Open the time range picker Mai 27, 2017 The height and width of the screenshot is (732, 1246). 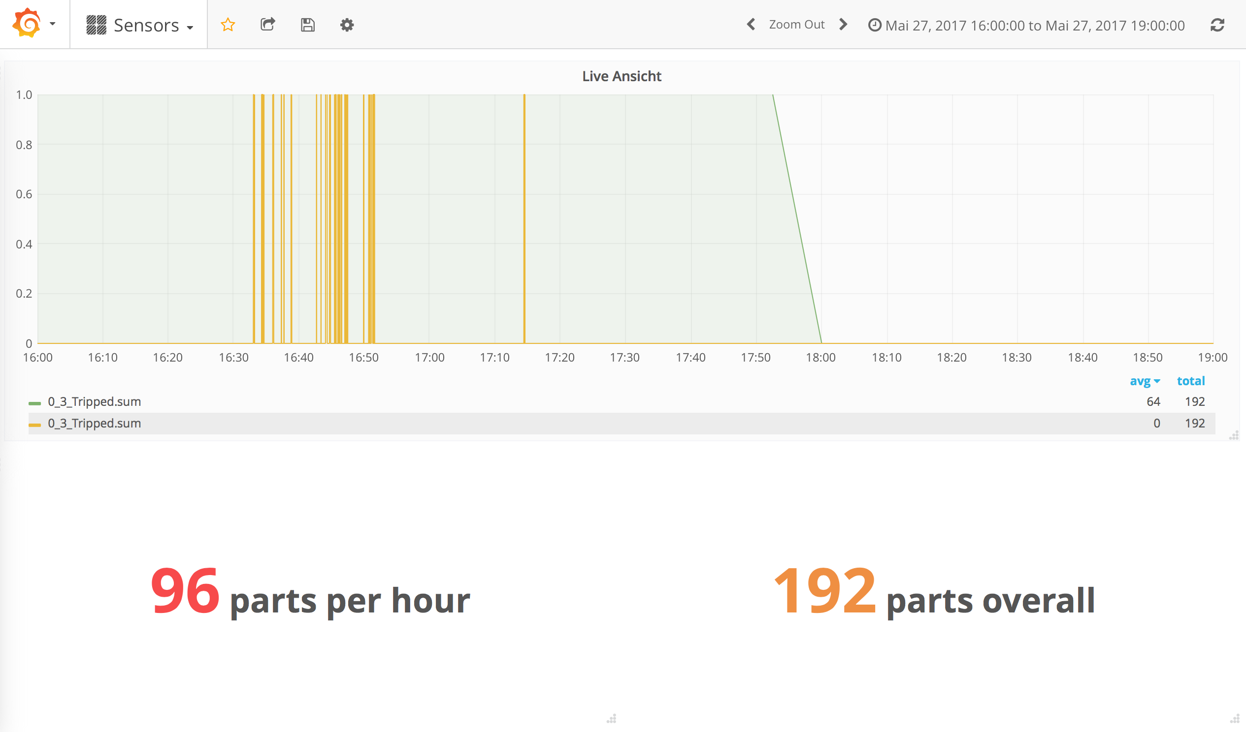(x=1026, y=25)
